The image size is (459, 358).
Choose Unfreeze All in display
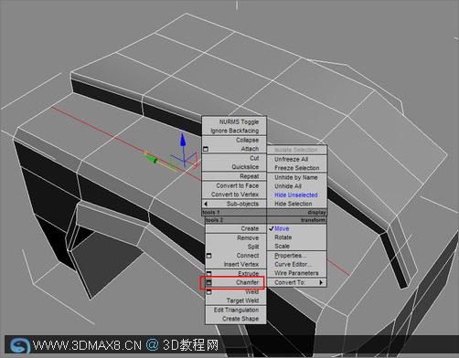[x=291, y=159]
